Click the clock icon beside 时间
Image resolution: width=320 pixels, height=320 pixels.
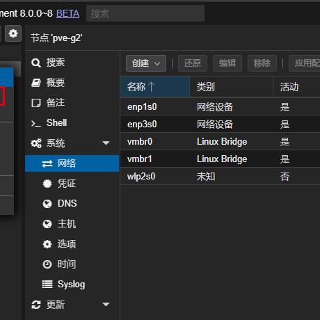pos(47,264)
